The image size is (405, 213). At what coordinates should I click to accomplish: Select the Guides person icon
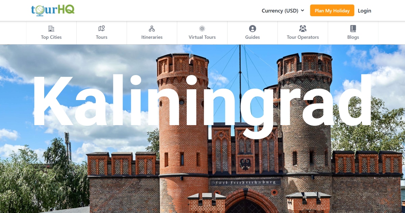click(252, 28)
